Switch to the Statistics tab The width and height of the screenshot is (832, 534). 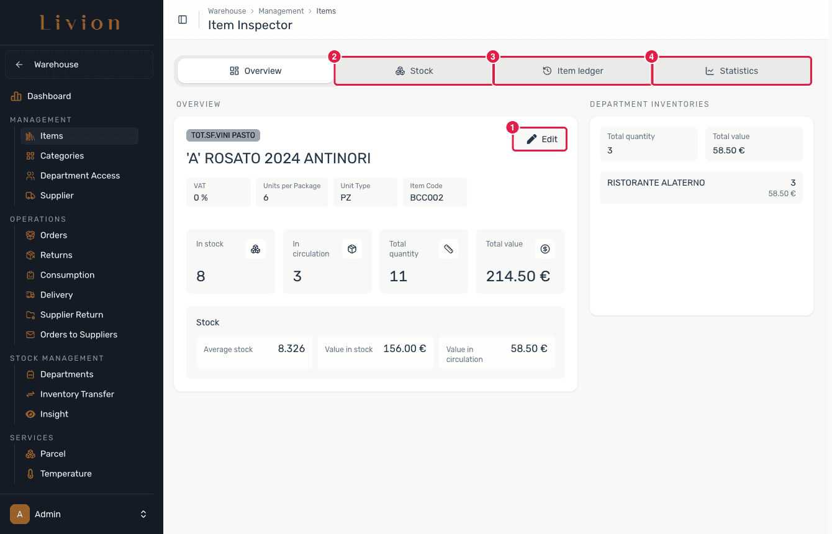coord(731,71)
